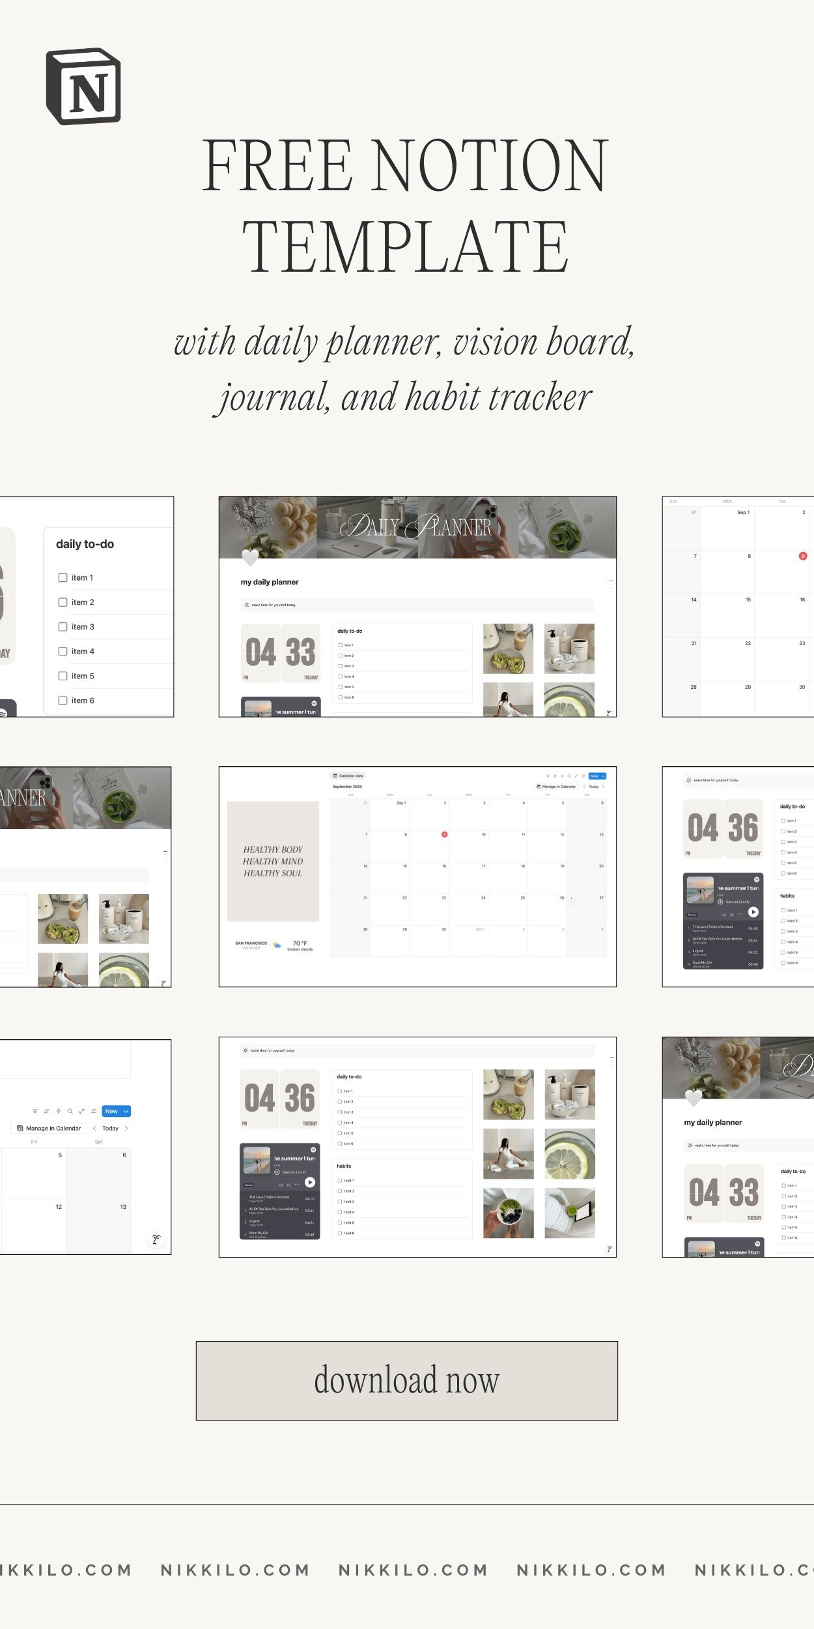Check item 1 in the enlarged daily to-do card
Viewport: 814px width, 1629px height.
(x=63, y=577)
